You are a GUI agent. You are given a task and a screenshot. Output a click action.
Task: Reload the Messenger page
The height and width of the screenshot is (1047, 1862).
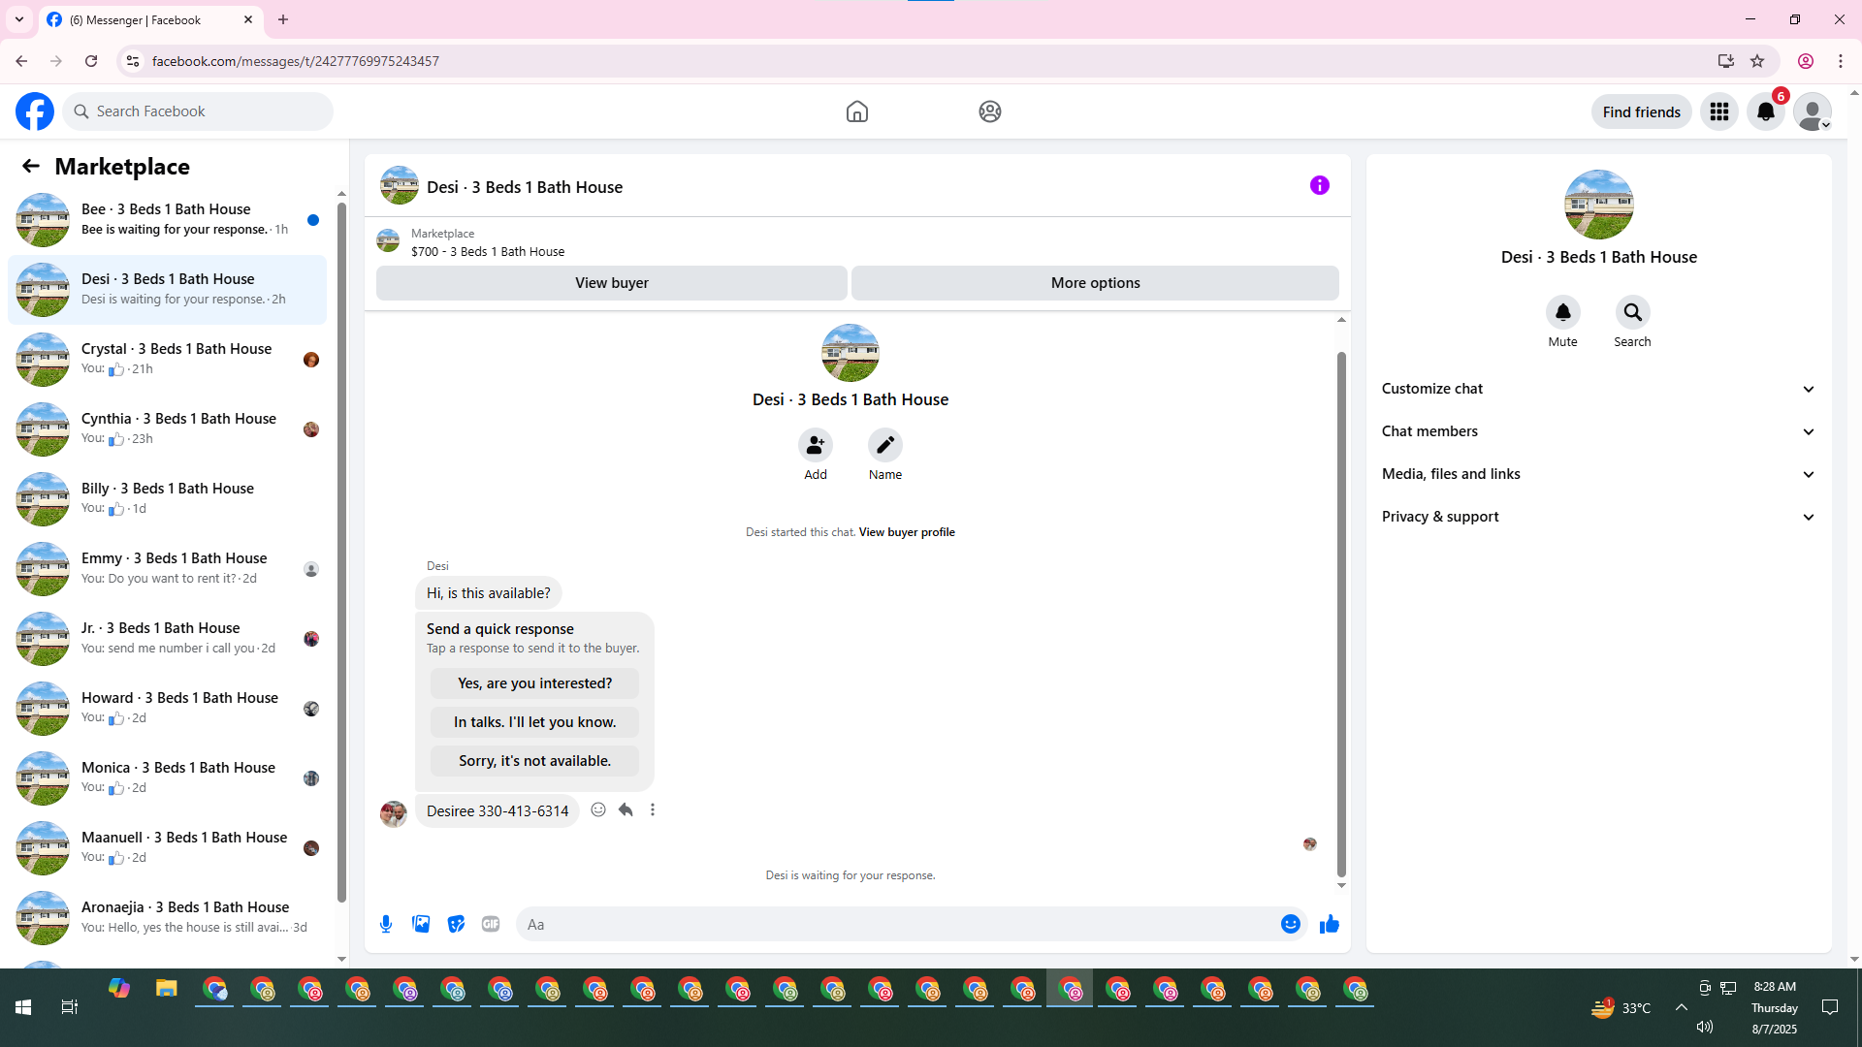pos(91,61)
